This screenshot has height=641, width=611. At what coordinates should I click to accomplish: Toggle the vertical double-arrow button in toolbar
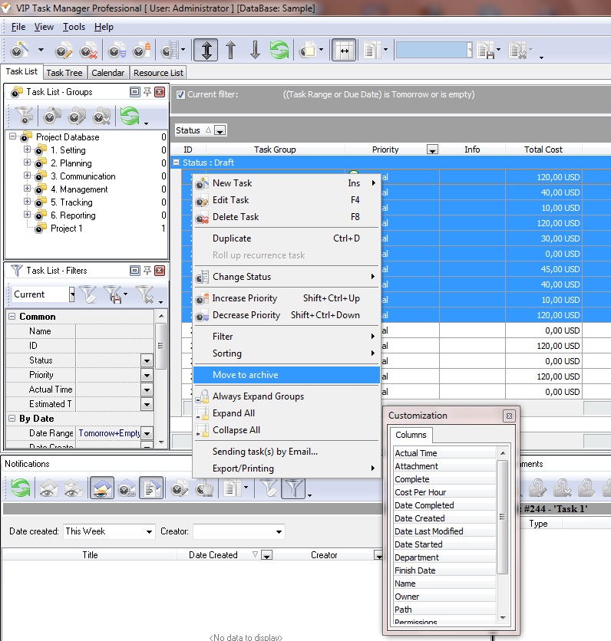pyautogui.click(x=206, y=51)
